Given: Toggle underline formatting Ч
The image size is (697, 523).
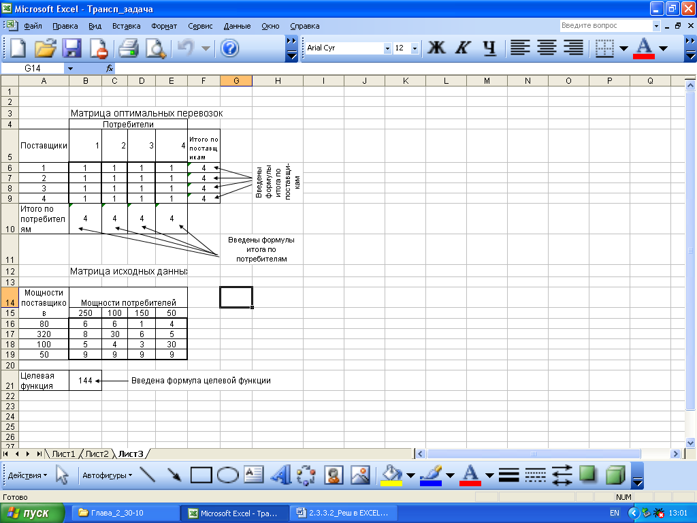Looking at the screenshot, I should pos(489,48).
